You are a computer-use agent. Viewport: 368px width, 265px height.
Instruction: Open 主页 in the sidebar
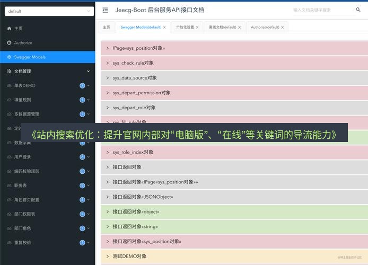point(48,29)
